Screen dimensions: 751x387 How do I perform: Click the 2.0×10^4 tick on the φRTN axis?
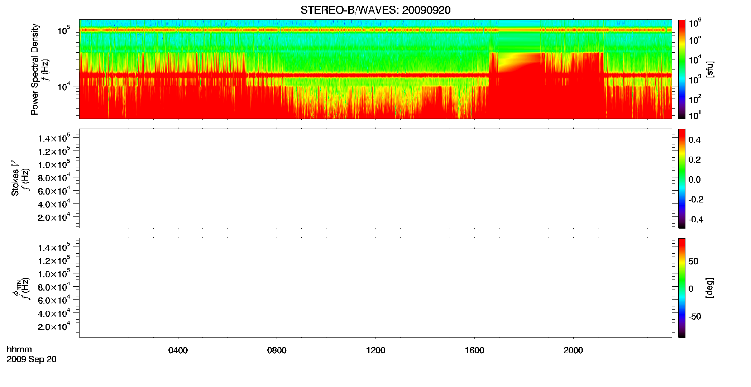point(54,326)
